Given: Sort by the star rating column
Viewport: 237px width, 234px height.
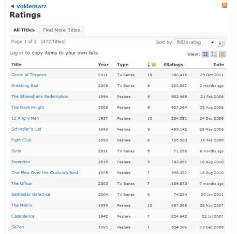Looking at the screenshot, I should point(152,65).
